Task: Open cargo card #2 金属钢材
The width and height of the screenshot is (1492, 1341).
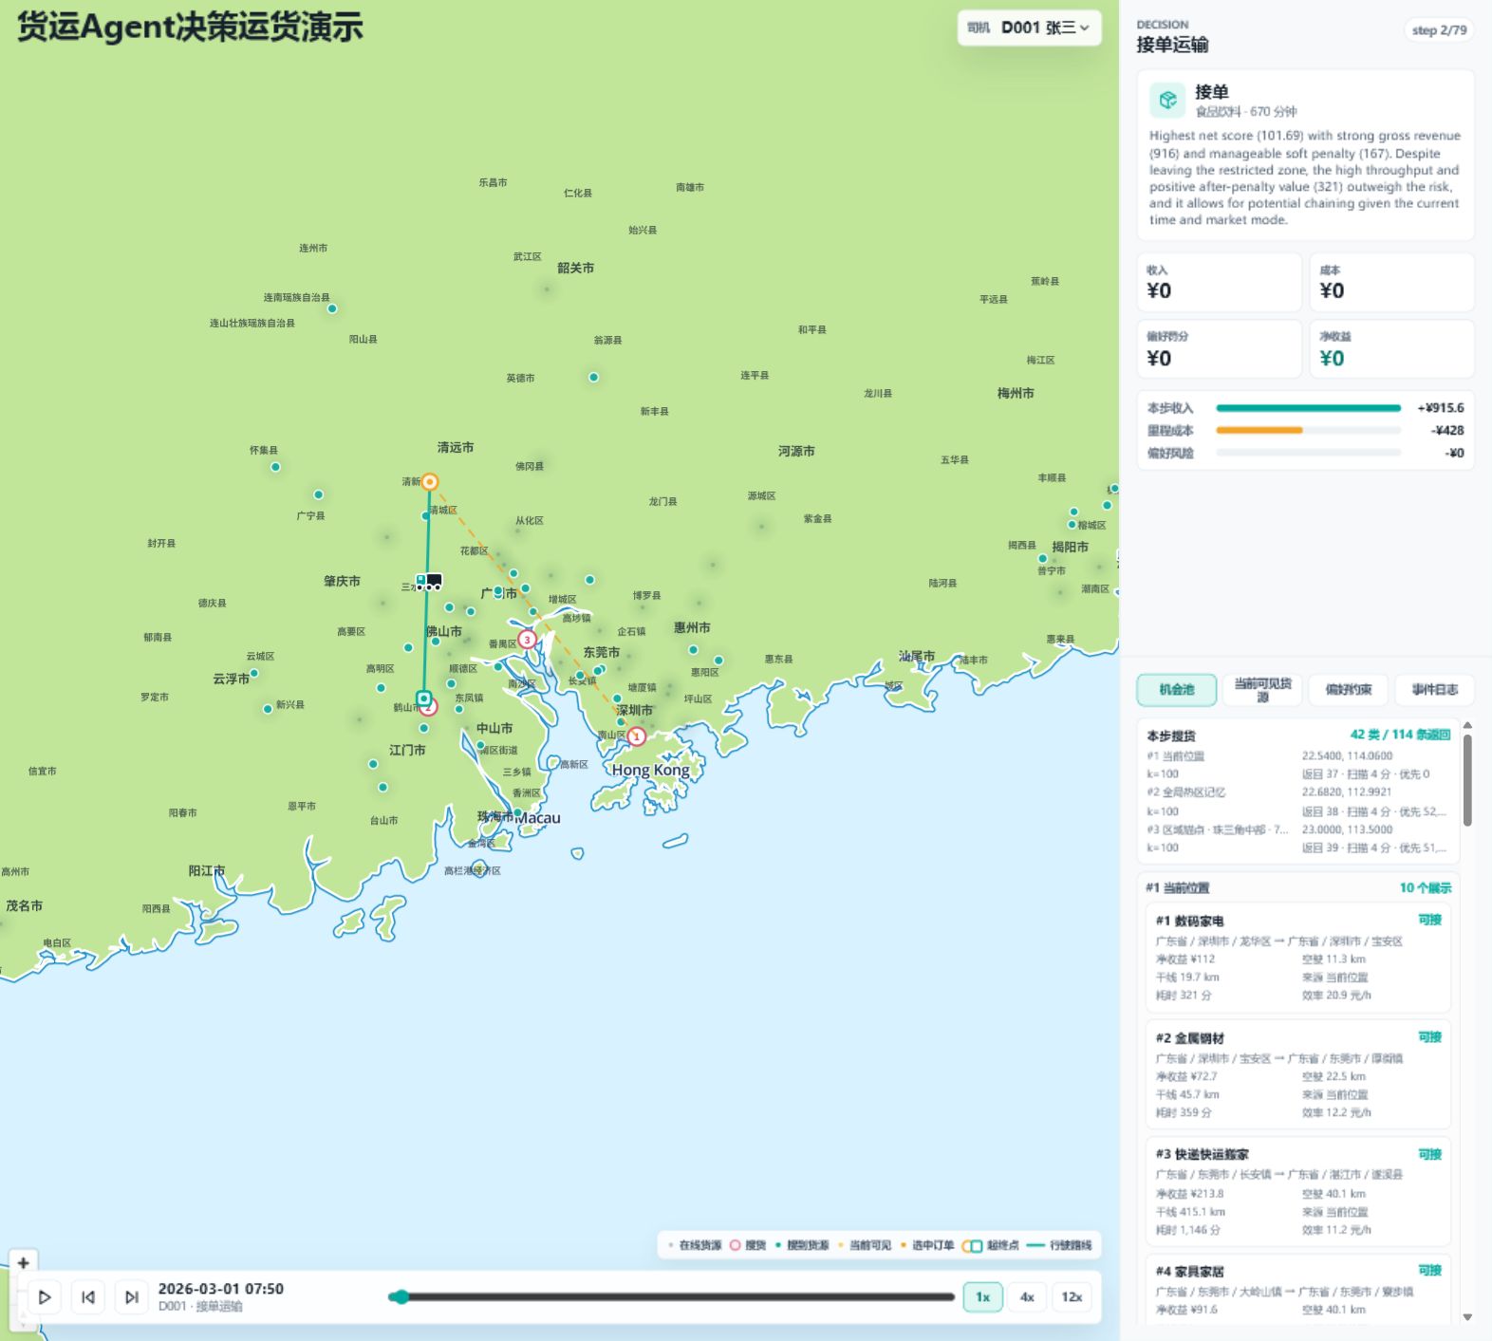Action: [1298, 1074]
